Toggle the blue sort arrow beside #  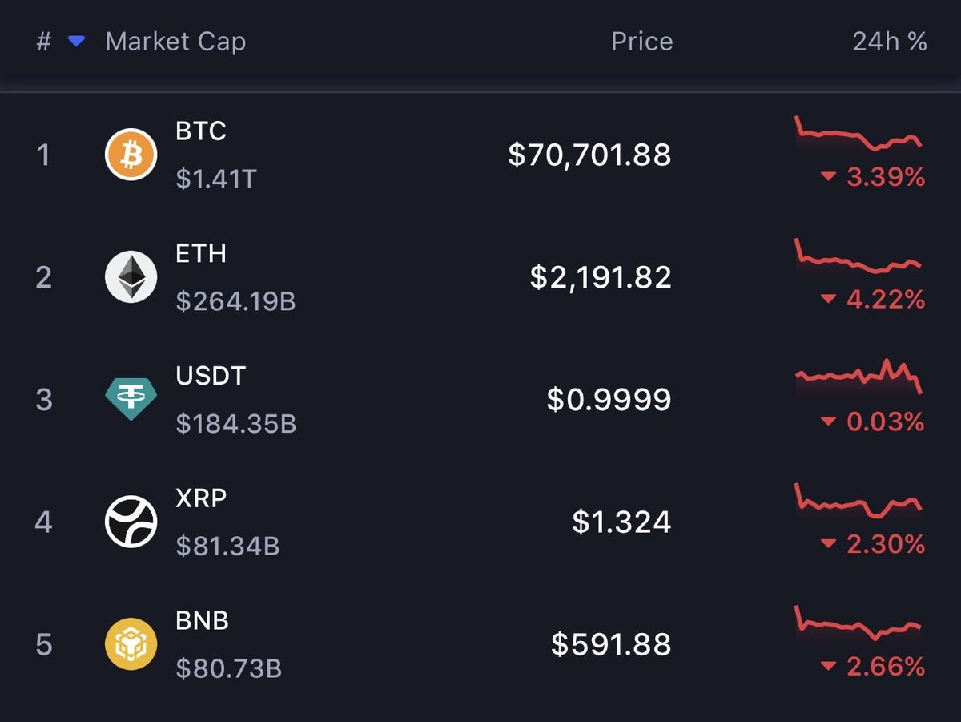[76, 42]
